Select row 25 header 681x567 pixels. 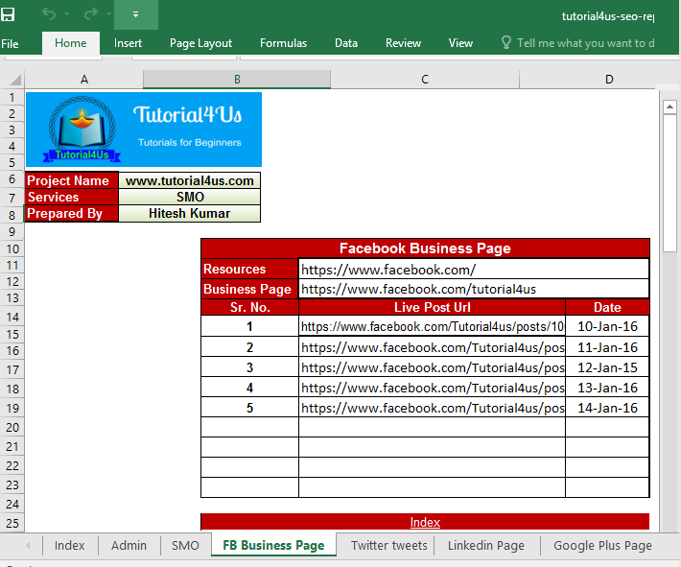[12, 523]
